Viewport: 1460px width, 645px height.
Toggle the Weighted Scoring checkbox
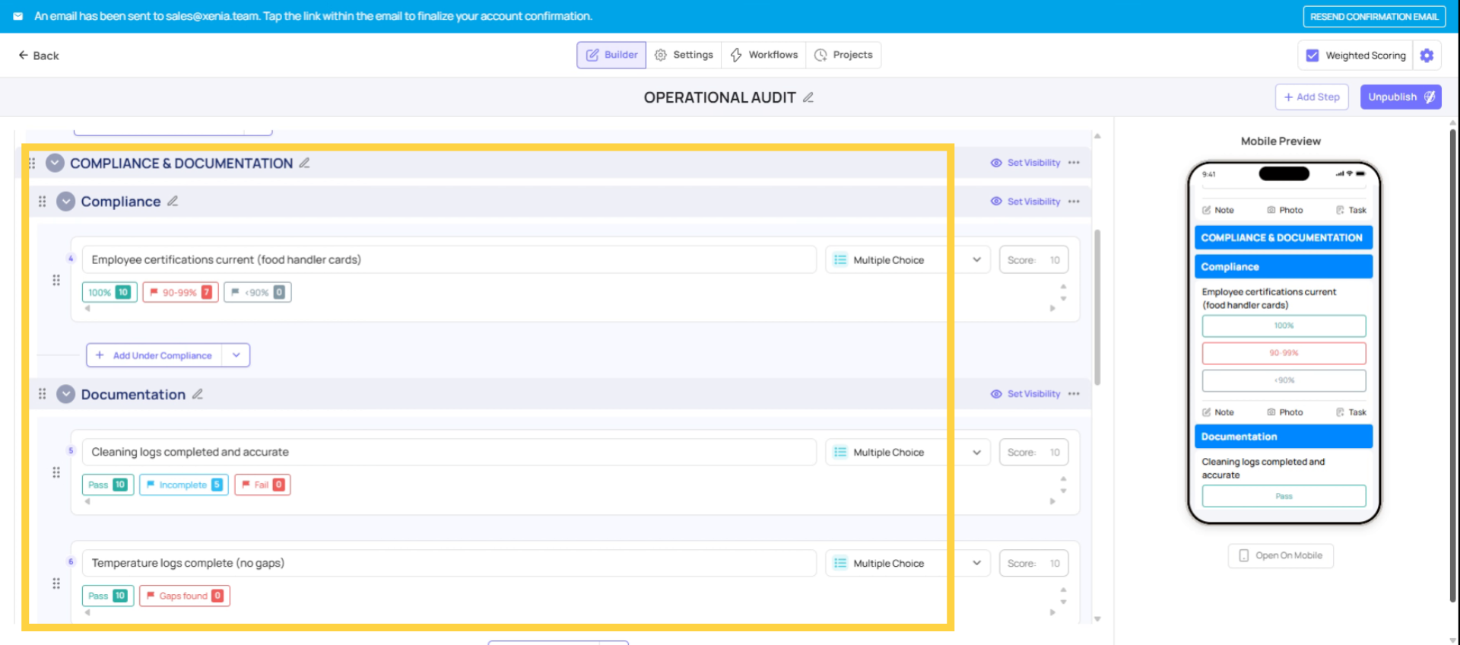(x=1312, y=56)
